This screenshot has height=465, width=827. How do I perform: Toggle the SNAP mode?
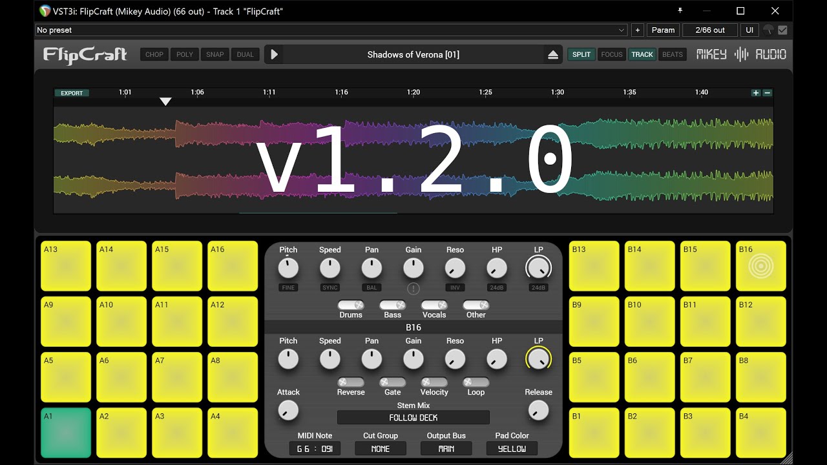[x=215, y=55]
